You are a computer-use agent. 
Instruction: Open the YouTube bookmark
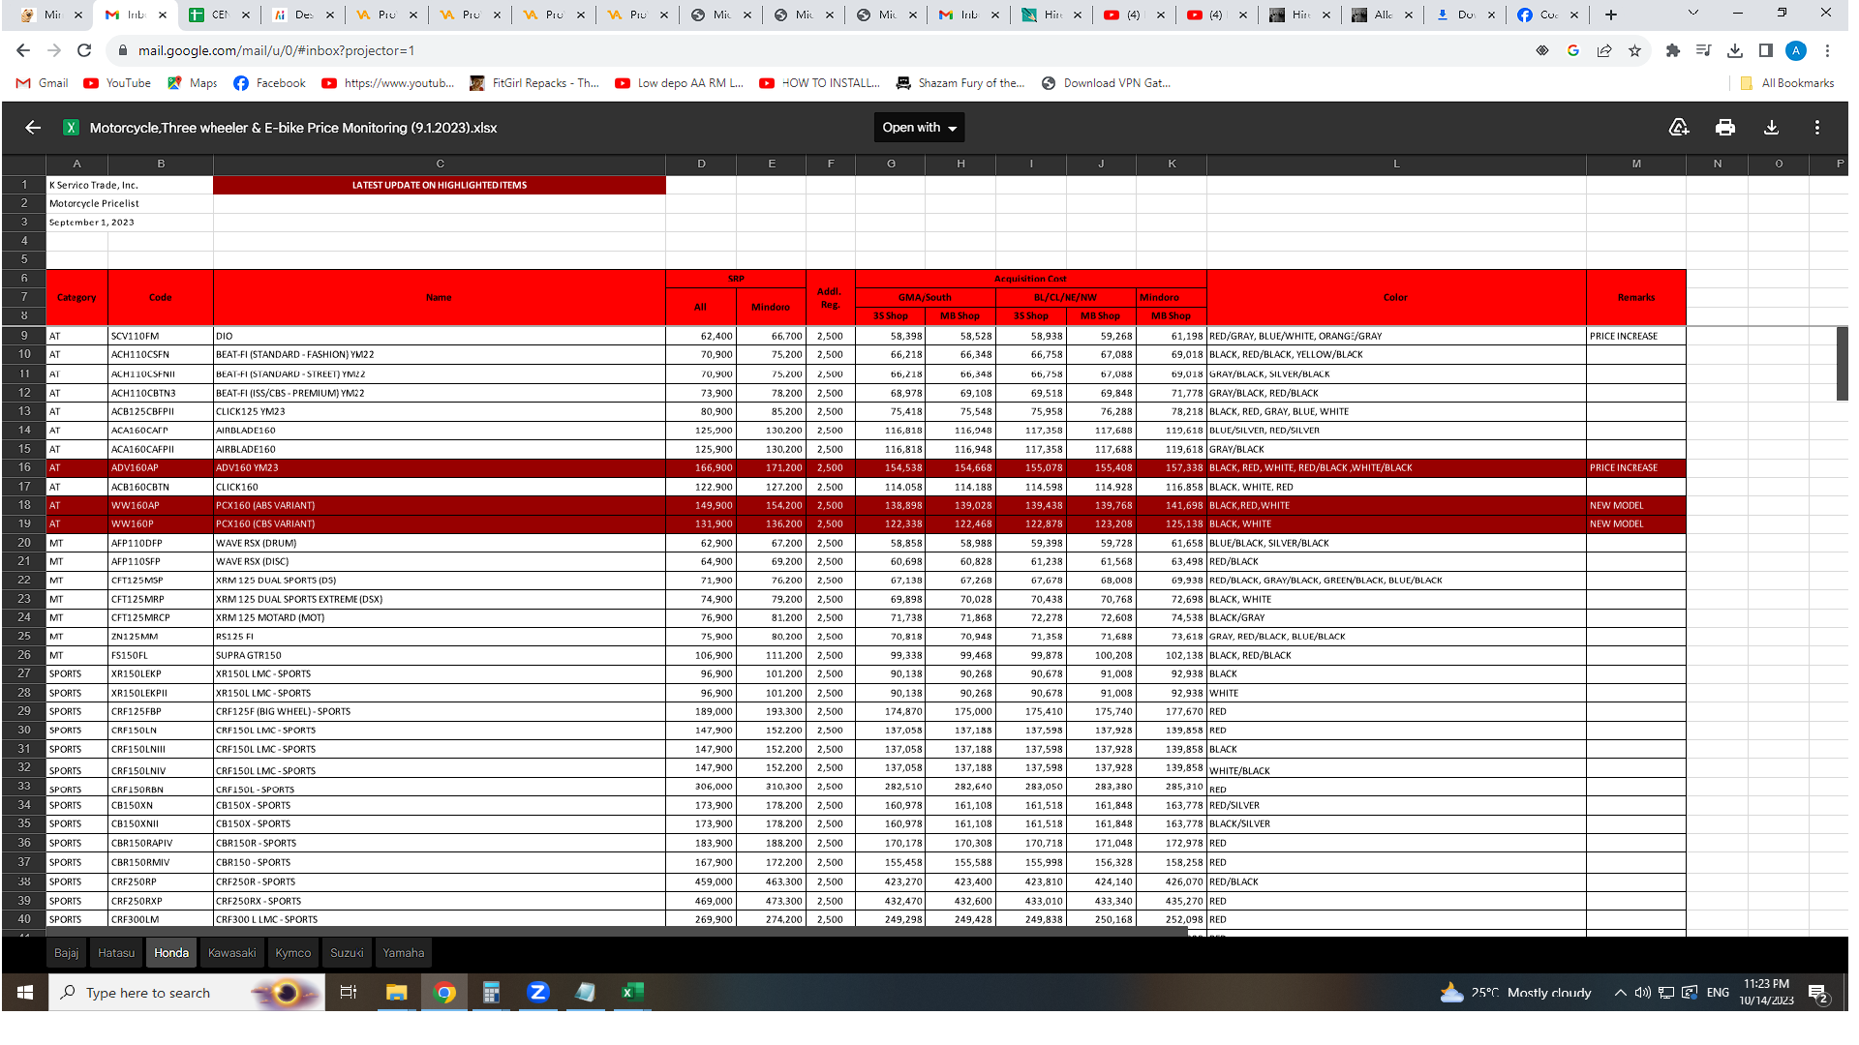click(x=117, y=83)
